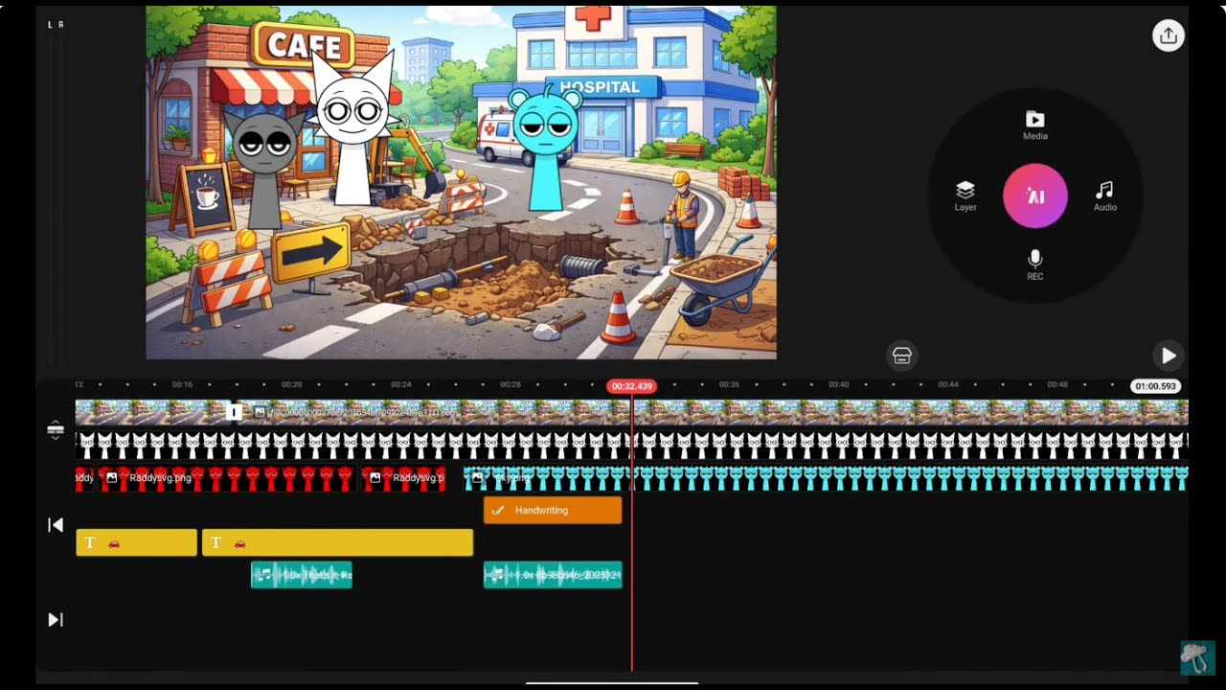
Task: Open the asset store icon
Action: click(901, 356)
